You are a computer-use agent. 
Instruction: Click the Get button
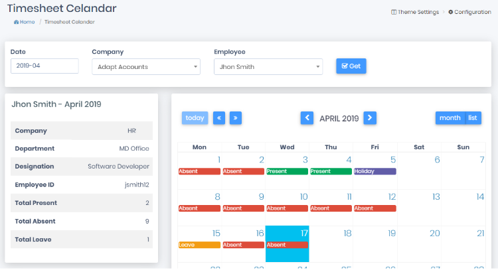pyautogui.click(x=351, y=66)
